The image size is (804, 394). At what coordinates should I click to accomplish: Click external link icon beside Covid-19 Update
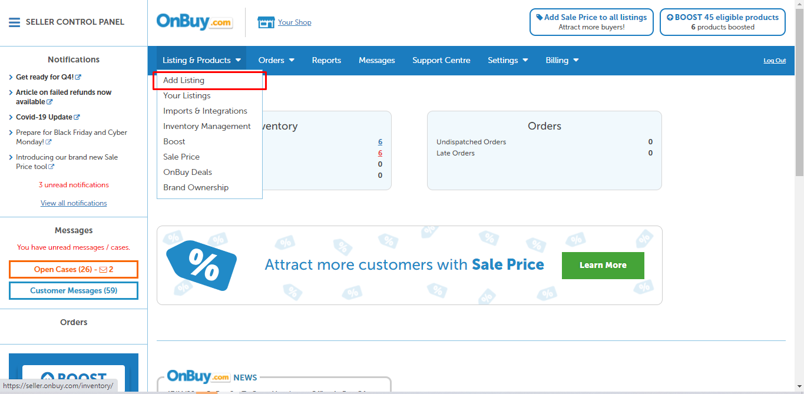77,117
